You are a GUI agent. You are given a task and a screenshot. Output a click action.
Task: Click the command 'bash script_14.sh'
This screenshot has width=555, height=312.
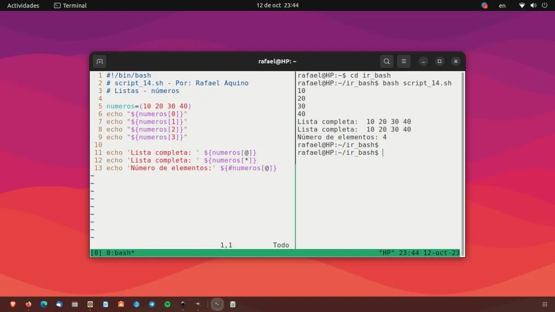417,83
